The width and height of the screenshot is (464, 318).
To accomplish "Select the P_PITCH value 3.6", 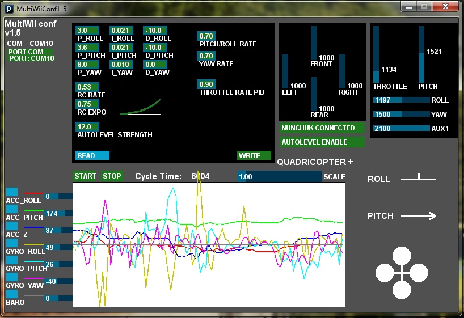I will [87, 47].
